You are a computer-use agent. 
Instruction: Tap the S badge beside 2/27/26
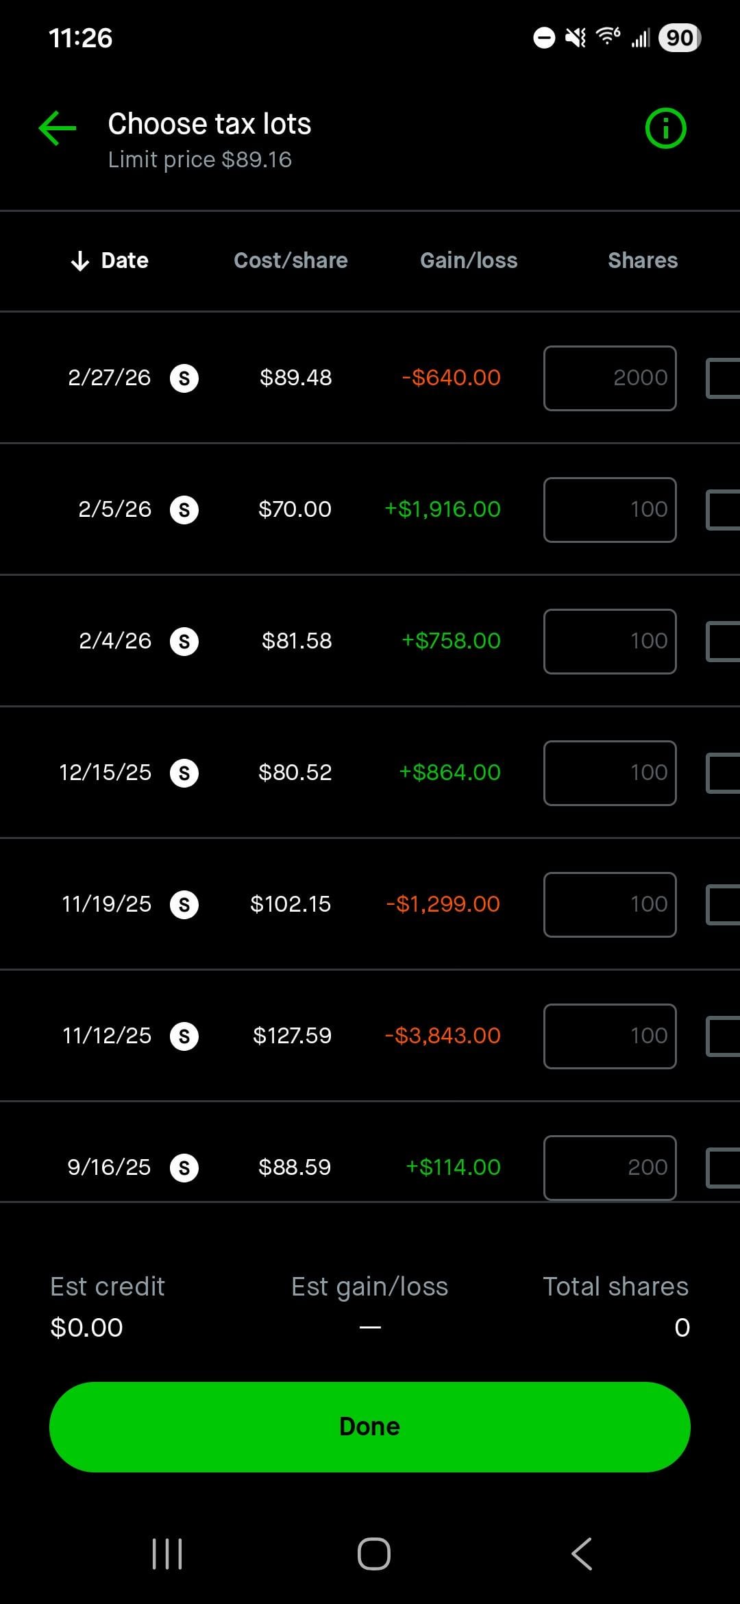184,378
